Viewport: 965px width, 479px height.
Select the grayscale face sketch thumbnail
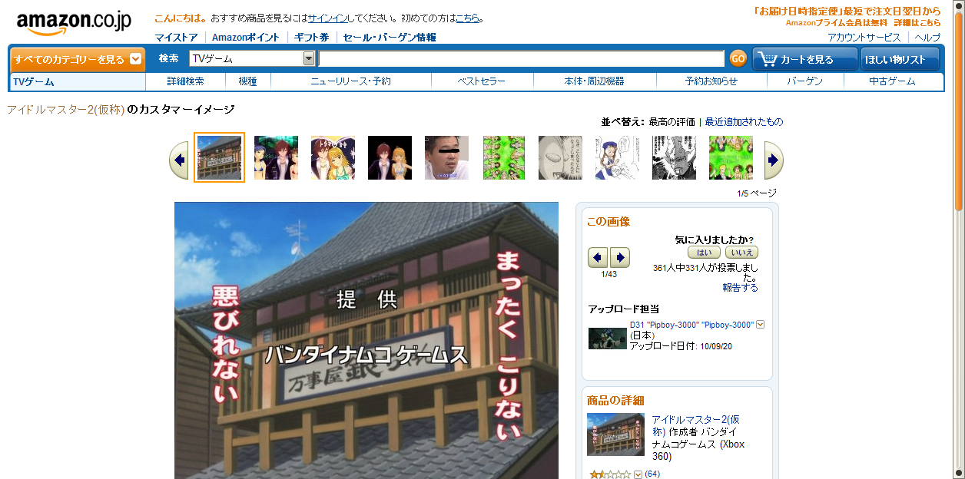pos(560,158)
